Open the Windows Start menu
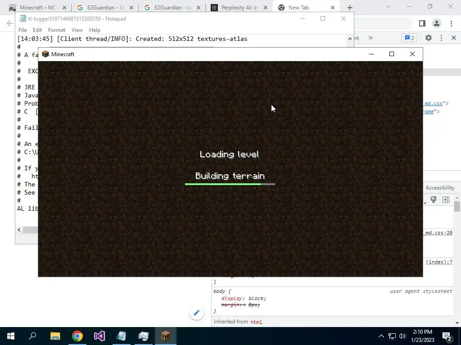Viewport: 461px width, 345px height. click(11, 336)
